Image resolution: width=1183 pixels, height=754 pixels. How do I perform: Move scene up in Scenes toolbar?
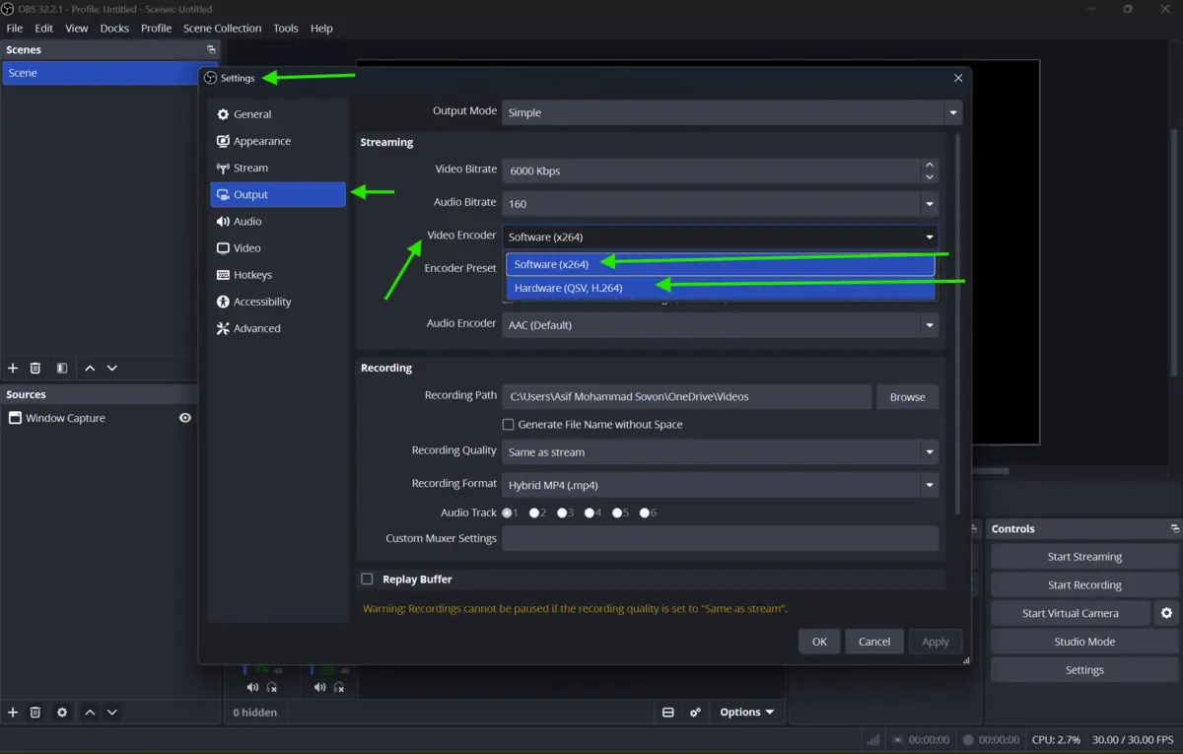pos(90,368)
